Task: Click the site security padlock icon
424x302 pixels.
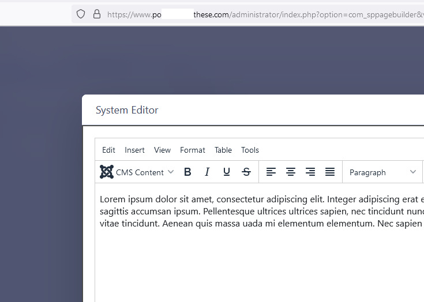Action: pyautogui.click(x=96, y=14)
